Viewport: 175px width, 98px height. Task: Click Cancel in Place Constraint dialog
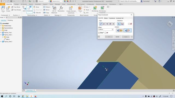click(x=117, y=37)
